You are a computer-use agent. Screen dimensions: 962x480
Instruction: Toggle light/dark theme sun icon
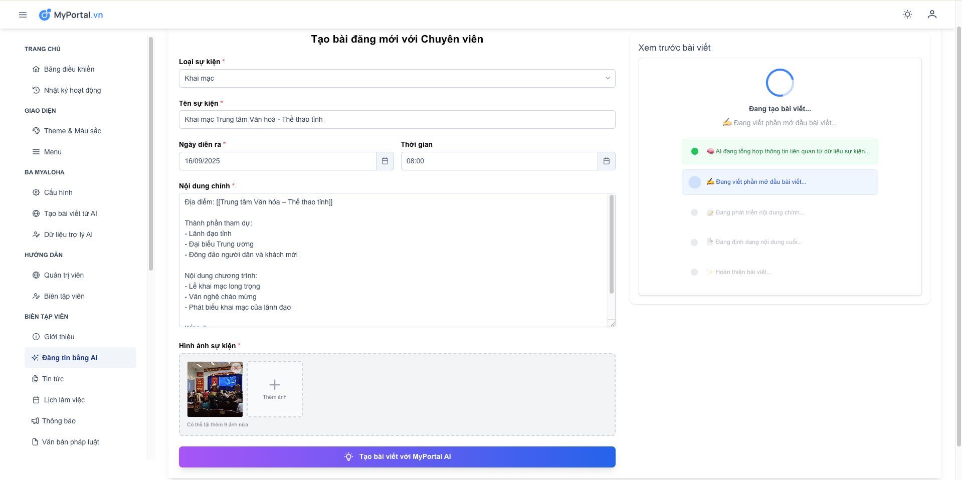(907, 15)
